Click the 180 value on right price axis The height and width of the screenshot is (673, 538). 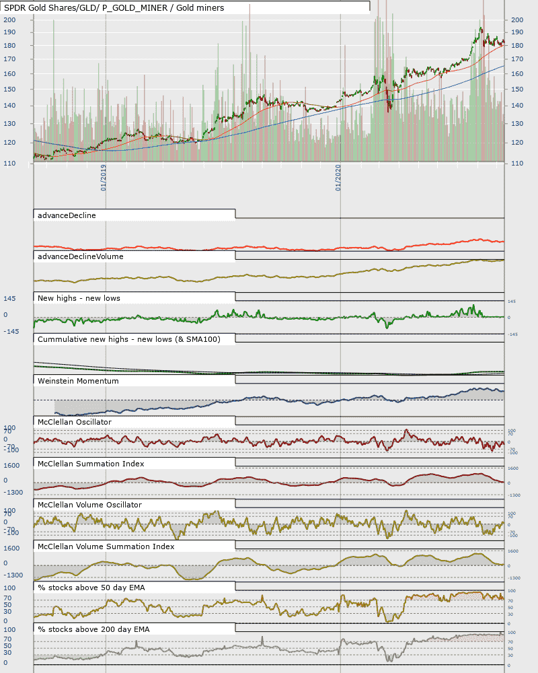[x=517, y=46]
